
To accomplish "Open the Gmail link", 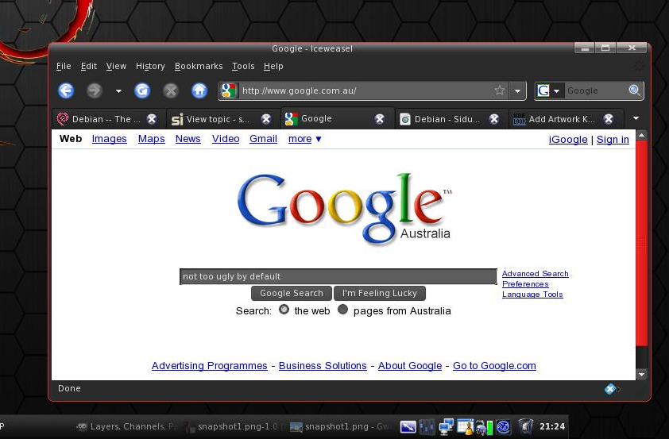I will click(x=263, y=139).
